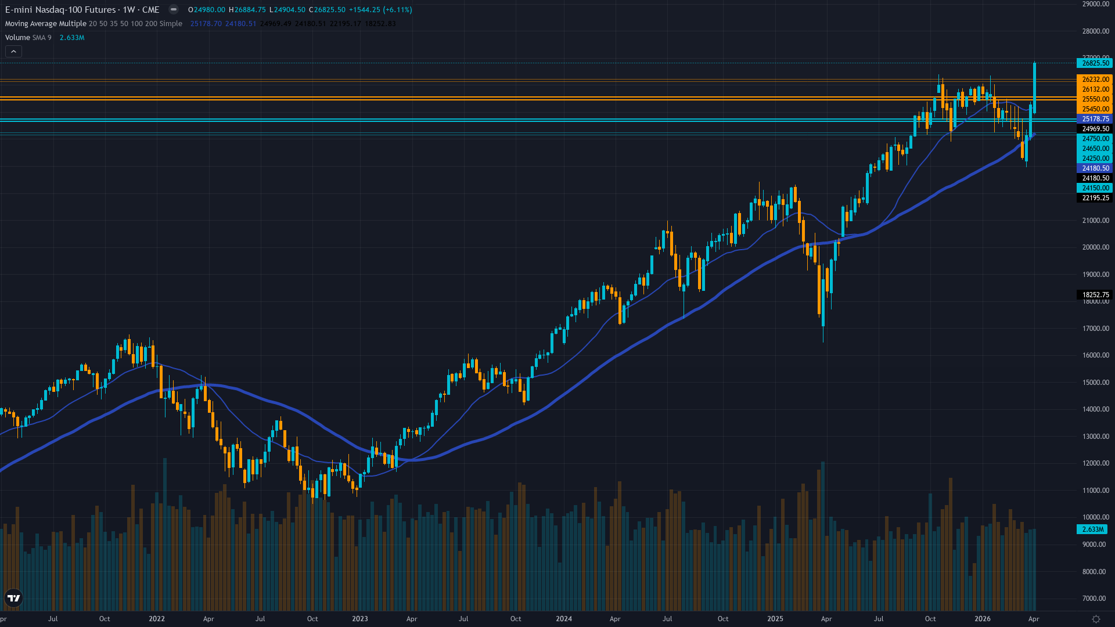This screenshot has height=627, width=1115.
Task: Click the 2022 label on time axis
Action: pos(157,619)
